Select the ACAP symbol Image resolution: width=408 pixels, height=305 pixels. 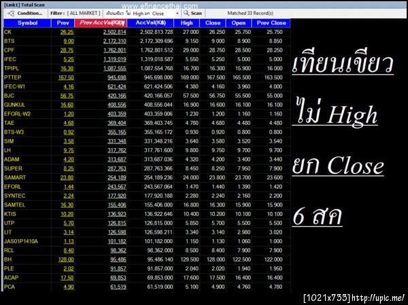click(x=11, y=278)
